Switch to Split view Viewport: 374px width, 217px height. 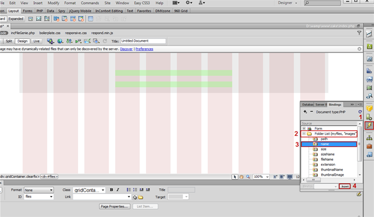point(9,41)
